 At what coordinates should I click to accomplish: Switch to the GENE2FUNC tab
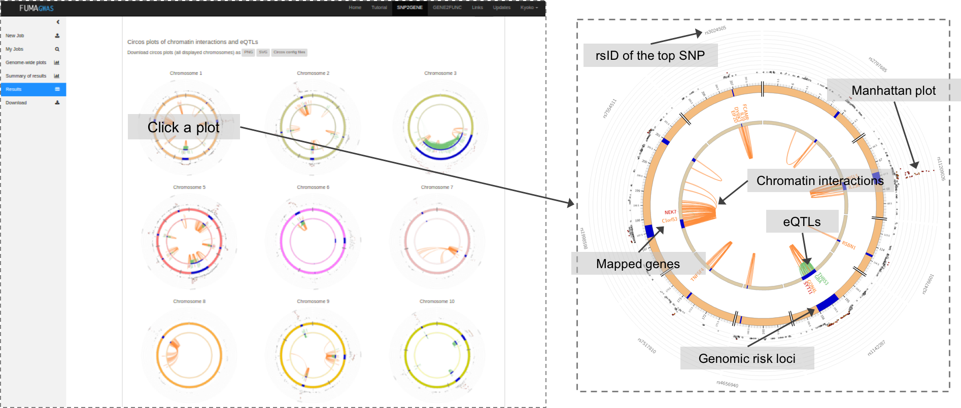(447, 8)
